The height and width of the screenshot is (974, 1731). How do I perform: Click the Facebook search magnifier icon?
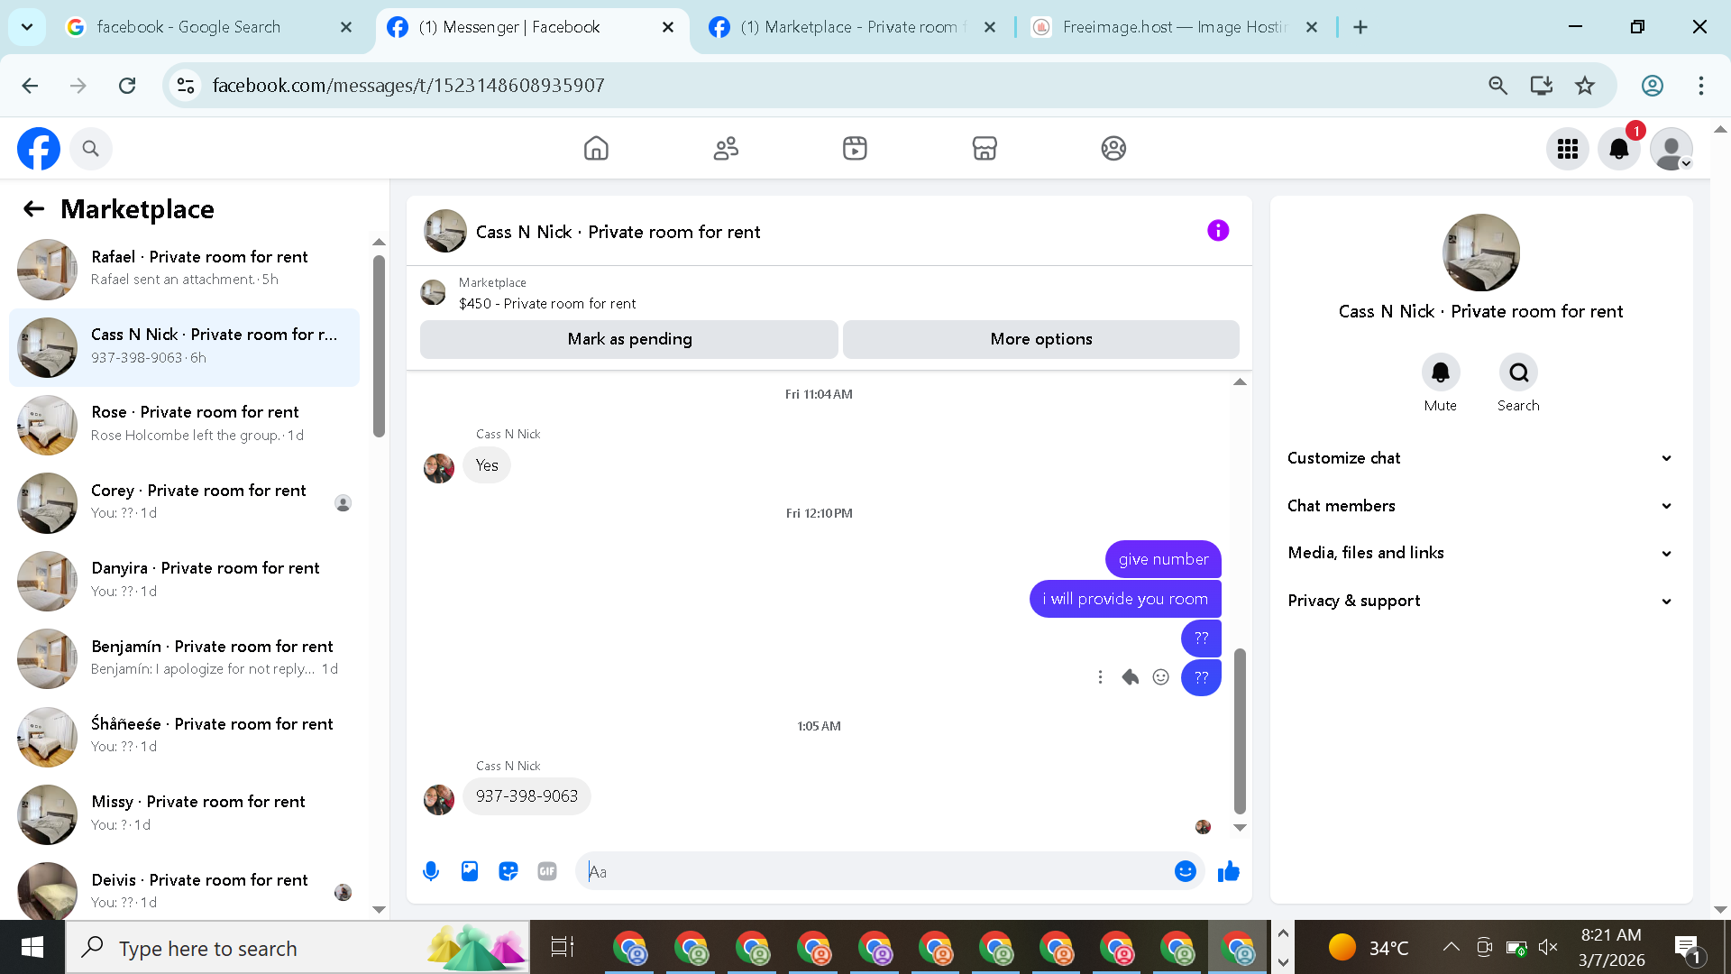pos(90,149)
